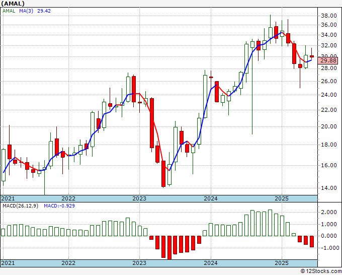The width and height of the screenshot is (342, 275).
Task: Click 2024 on the MACD timeline
Action: click(x=211, y=263)
